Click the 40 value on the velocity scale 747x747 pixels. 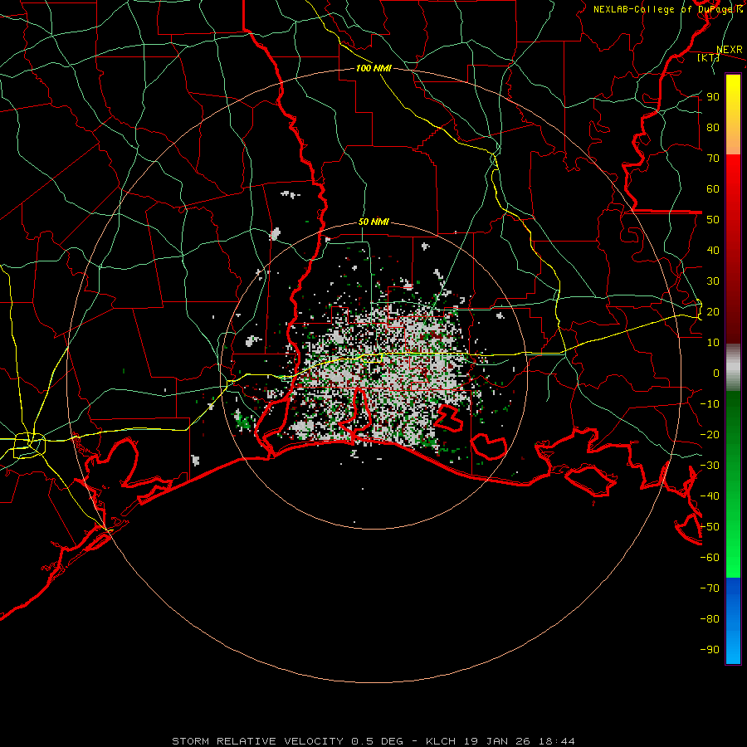point(713,250)
